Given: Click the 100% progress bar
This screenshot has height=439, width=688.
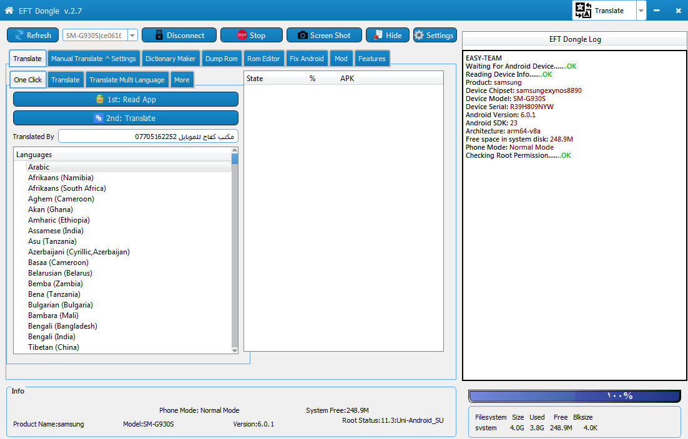Looking at the screenshot, I should [x=575, y=396].
